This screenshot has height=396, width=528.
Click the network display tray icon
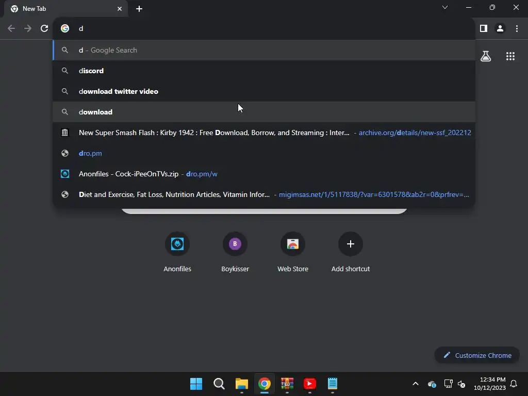click(448, 384)
